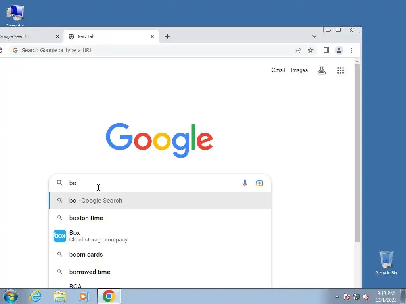Open the Google apps grid icon
This screenshot has width=406, height=304.
point(341,70)
